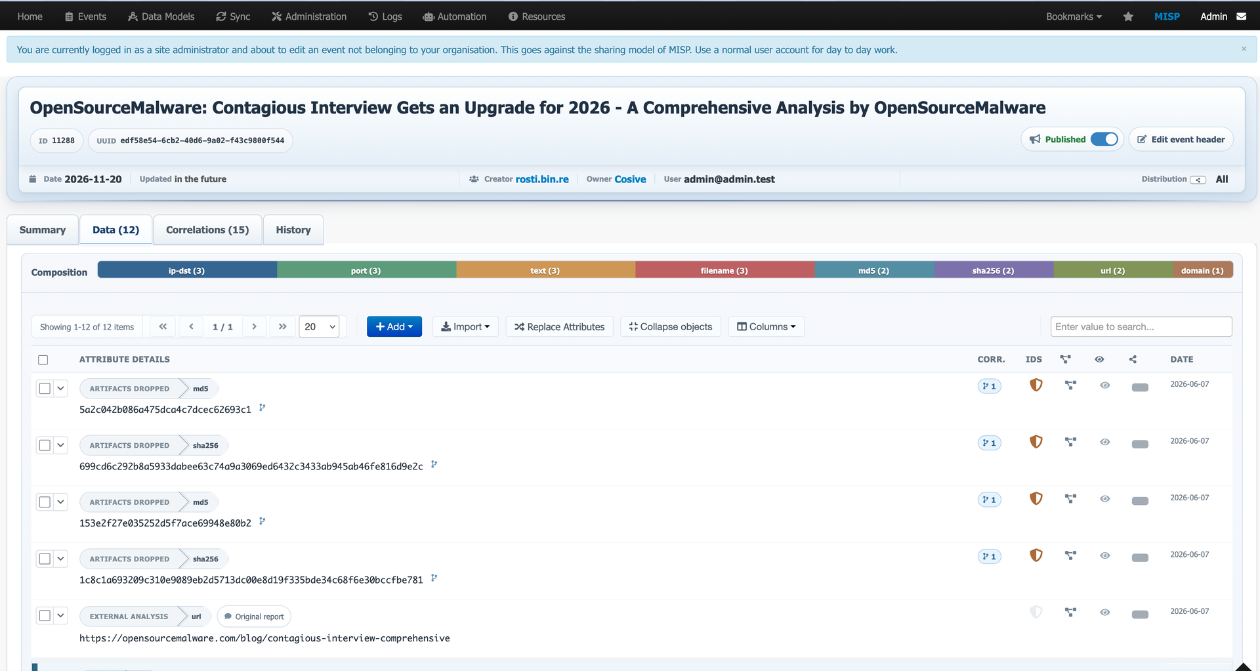This screenshot has width=1260, height=671.
Task: Click branch icon next to 5a2c042b hash value
Action: (x=262, y=408)
